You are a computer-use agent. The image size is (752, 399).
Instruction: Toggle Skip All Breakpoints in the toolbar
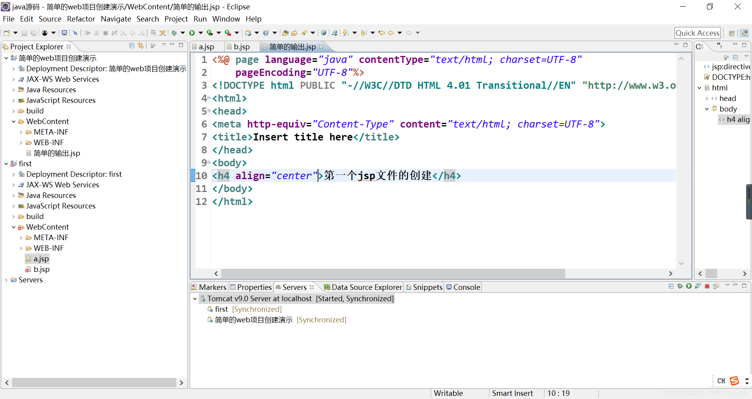click(x=76, y=33)
